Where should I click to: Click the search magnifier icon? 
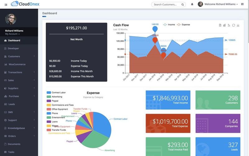pos(183,5)
